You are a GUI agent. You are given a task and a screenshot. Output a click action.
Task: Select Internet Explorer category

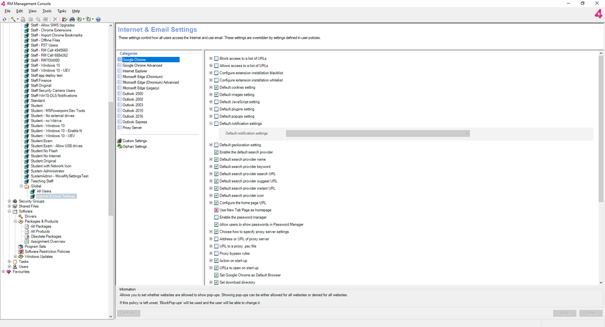[x=135, y=71]
